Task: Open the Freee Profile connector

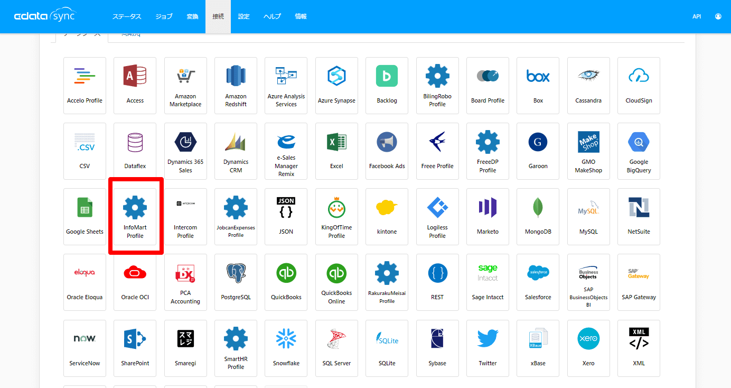Action: [x=437, y=151]
